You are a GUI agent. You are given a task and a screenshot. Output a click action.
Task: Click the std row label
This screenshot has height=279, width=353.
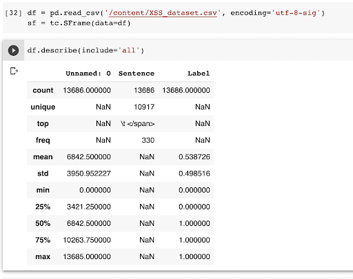pyautogui.click(x=43, y=174)
